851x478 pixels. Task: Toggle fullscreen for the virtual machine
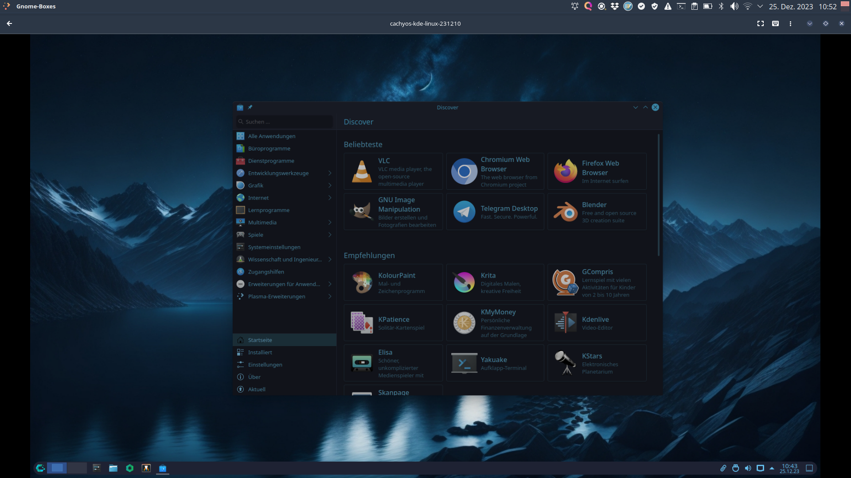tap(761, 23)
